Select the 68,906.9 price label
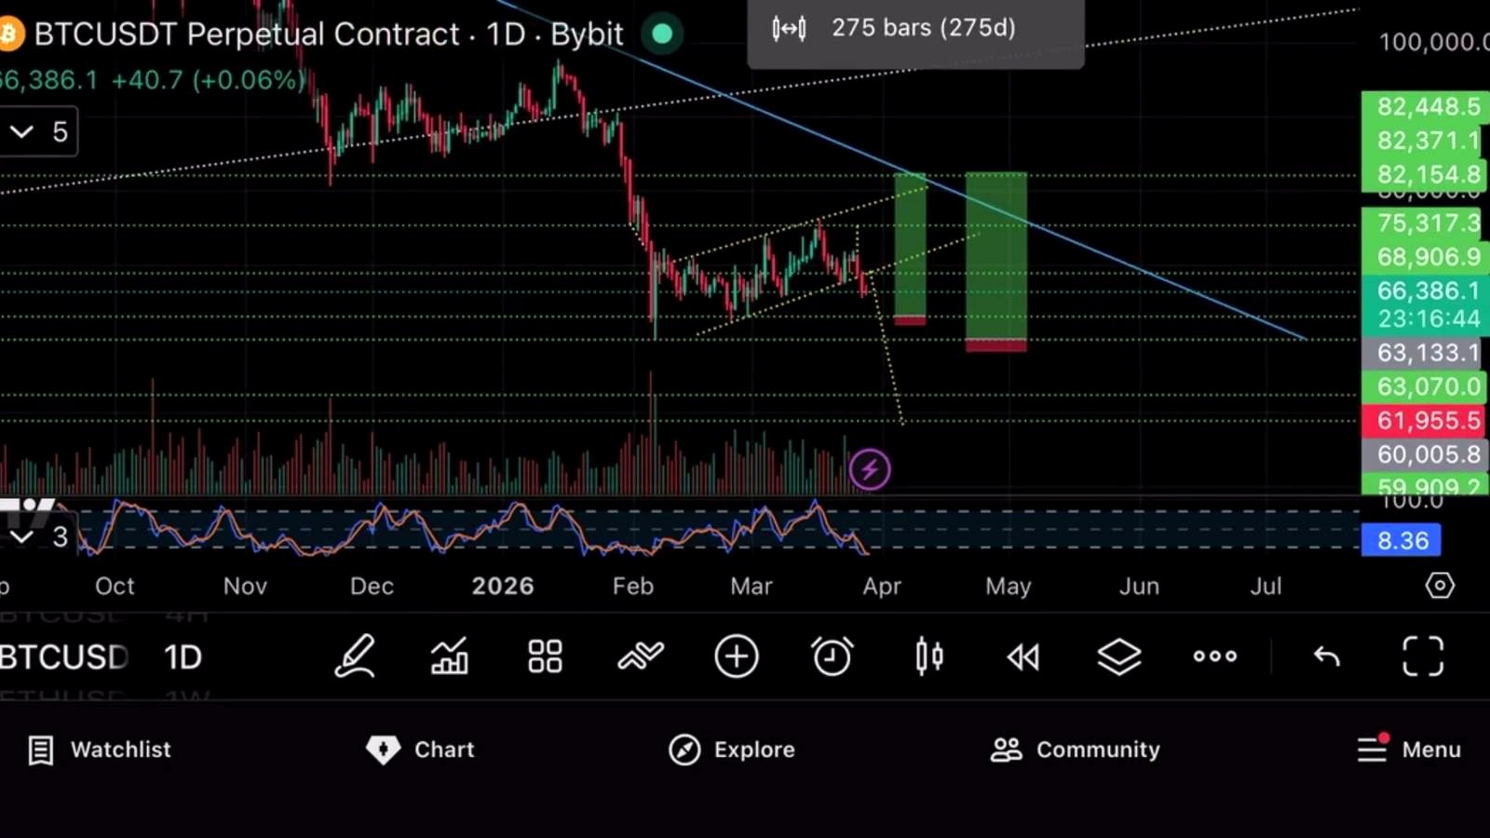This screenshot has height=838, width=1490. point(1426,257)
